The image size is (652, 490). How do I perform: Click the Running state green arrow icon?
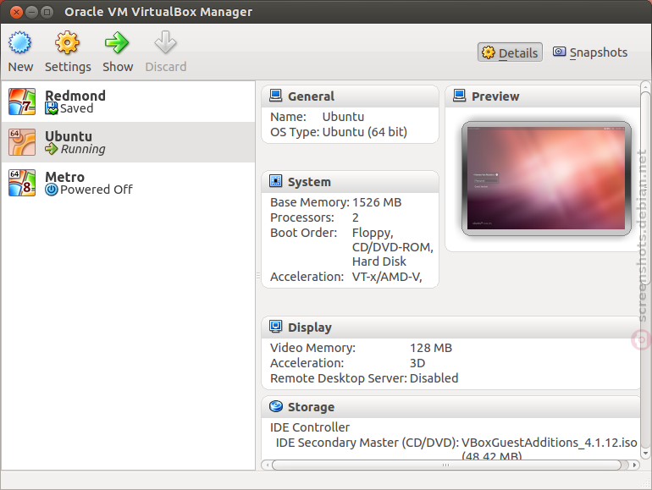52,149
